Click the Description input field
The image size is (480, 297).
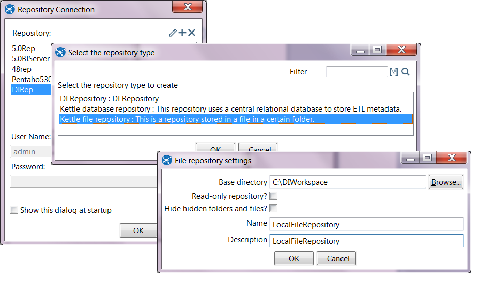click(366, 241)
